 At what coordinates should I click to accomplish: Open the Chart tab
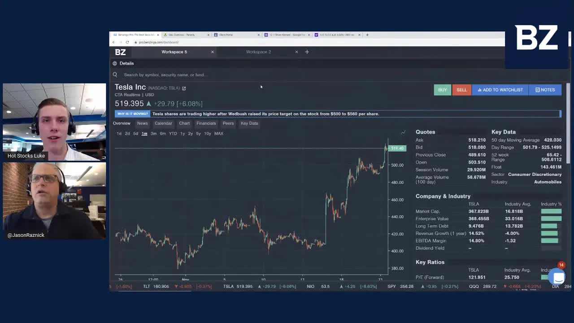(x=184, y=123)
